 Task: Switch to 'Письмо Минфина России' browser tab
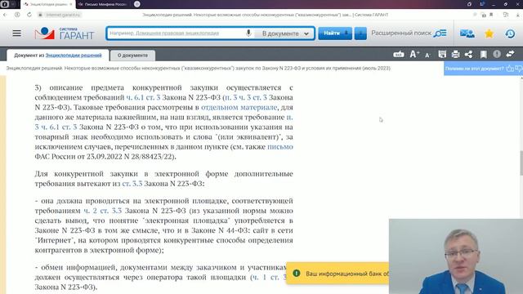tap(104, 4)
